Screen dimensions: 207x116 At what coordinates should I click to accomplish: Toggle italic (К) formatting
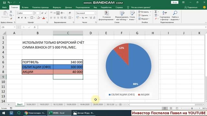pyautogui.click(x=22, y=18)
